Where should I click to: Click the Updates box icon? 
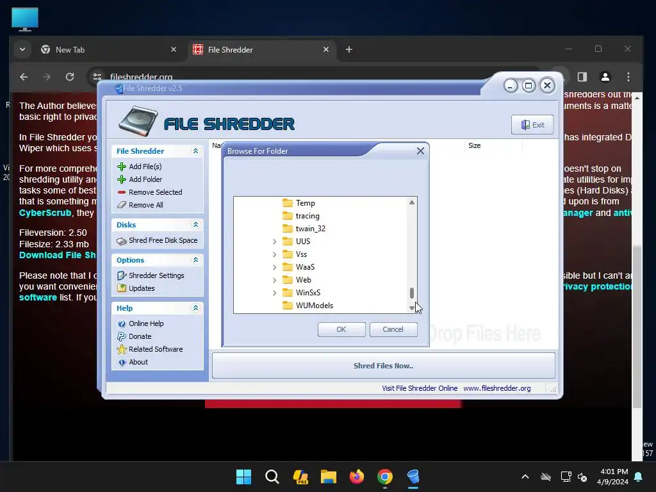pos(122,288)
